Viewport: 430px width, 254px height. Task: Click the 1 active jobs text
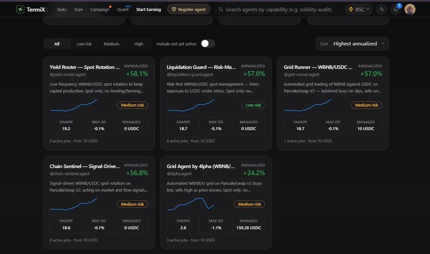(x=295, y=141)
